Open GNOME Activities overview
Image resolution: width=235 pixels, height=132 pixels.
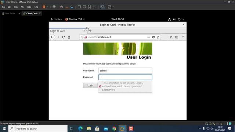[x=56, y=19]
